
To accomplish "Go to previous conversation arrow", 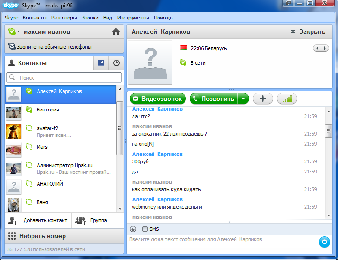I will tap(317, 48).
